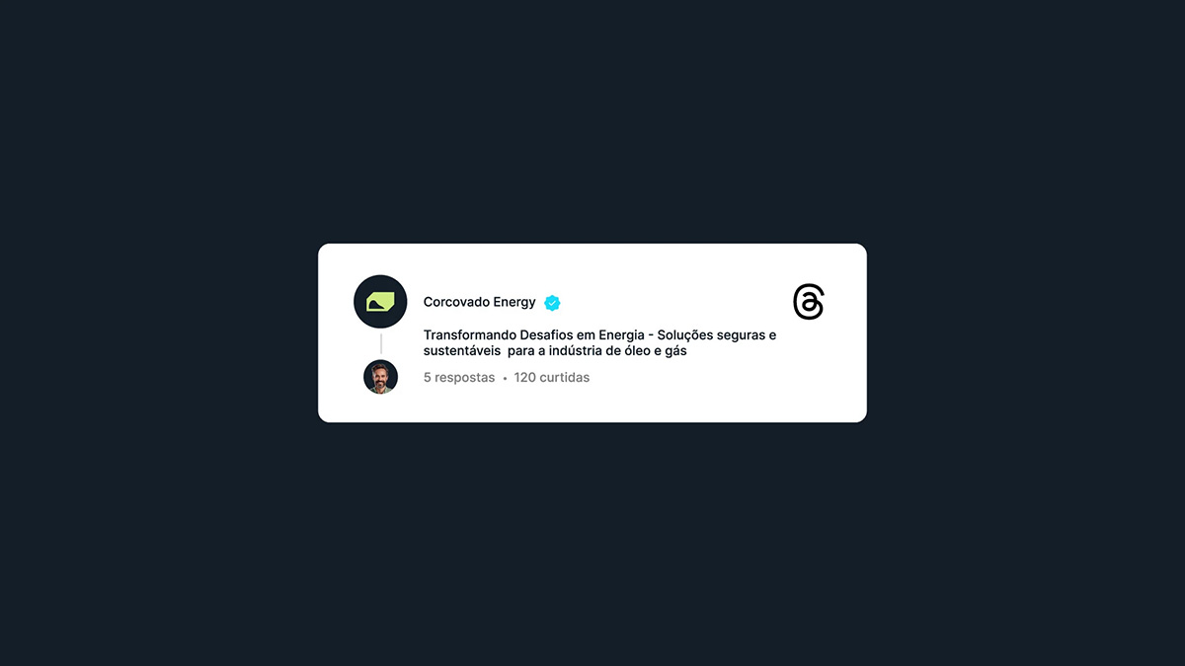1185x666 pixels.
Task: Select the first line of post text
Action: point(599,335)
